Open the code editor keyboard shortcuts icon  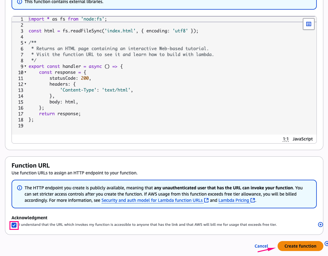[x=308, y=24]
